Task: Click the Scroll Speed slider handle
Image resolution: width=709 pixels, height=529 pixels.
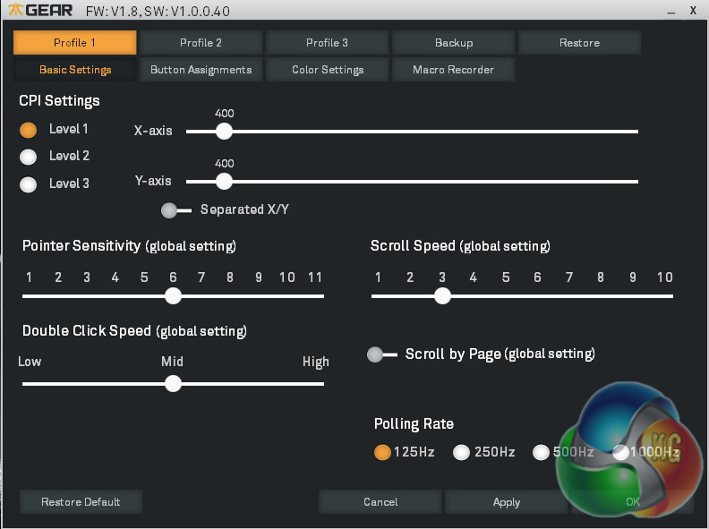Action: tap(442, 296)
